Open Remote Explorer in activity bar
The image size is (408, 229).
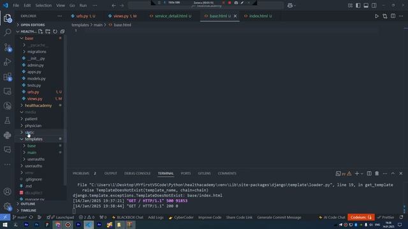coord(7,92)
